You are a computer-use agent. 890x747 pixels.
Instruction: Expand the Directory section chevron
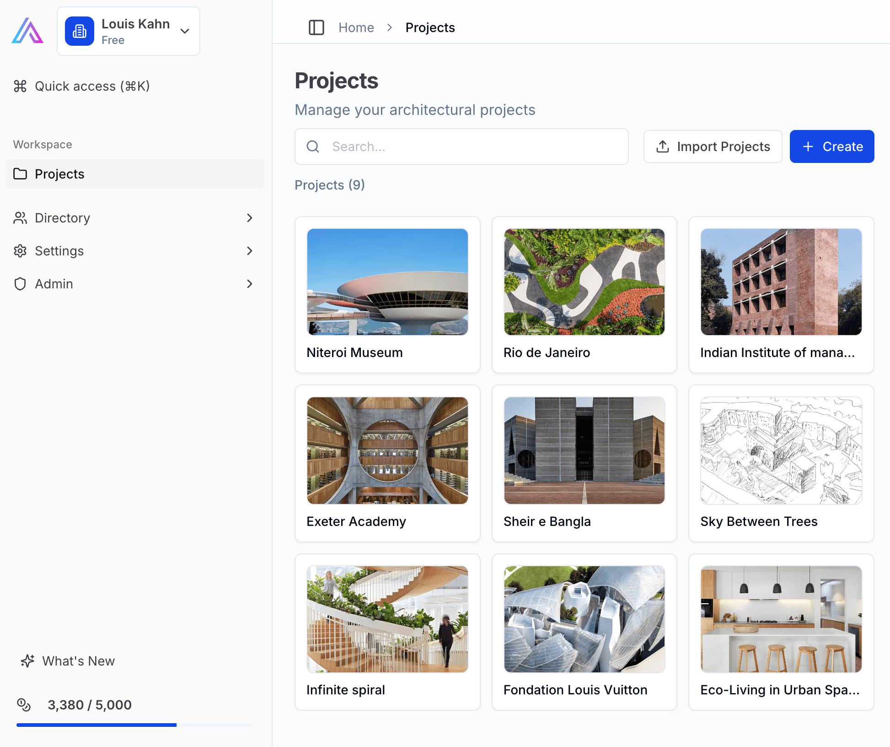249,218
